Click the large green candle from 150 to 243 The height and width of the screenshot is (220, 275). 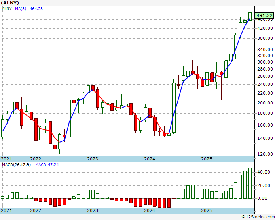coord(174,108)
